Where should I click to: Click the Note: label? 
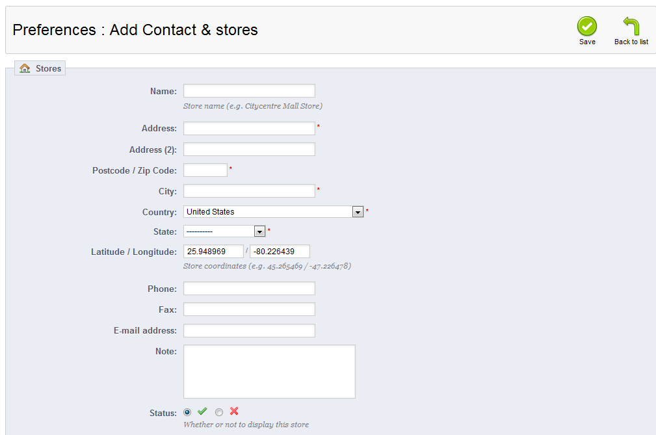[166, 351]
